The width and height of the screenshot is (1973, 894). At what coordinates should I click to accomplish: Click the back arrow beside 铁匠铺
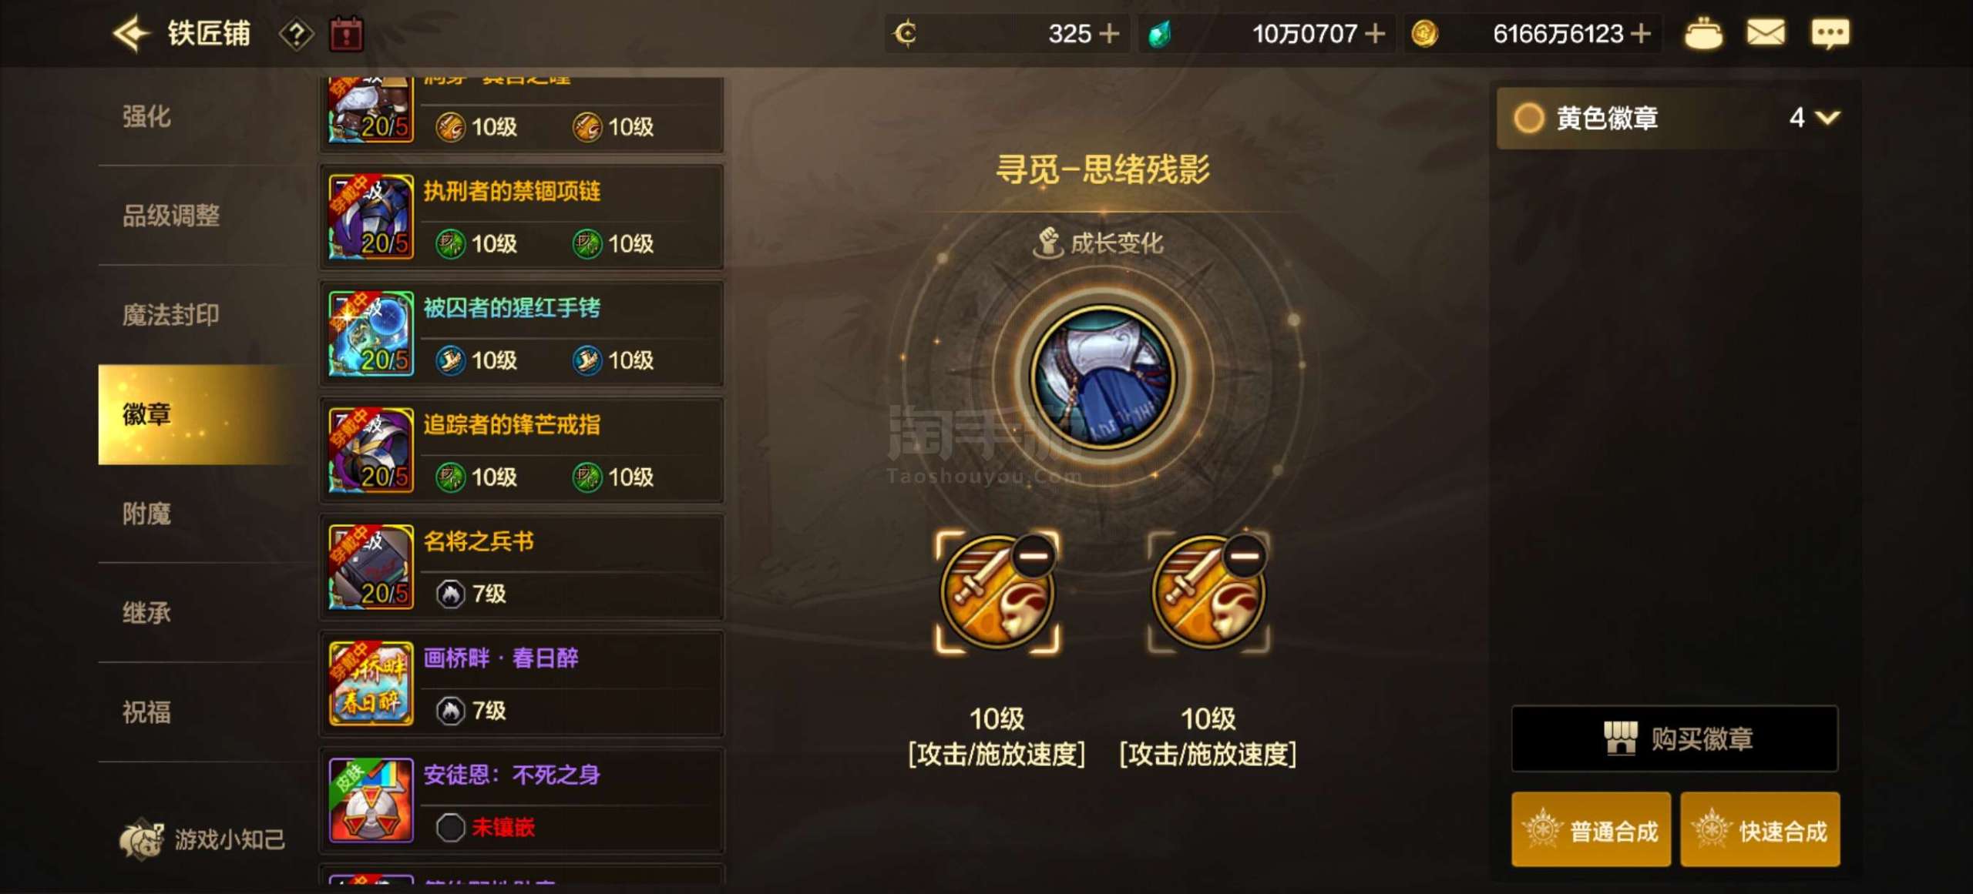[x=130, y=34]
